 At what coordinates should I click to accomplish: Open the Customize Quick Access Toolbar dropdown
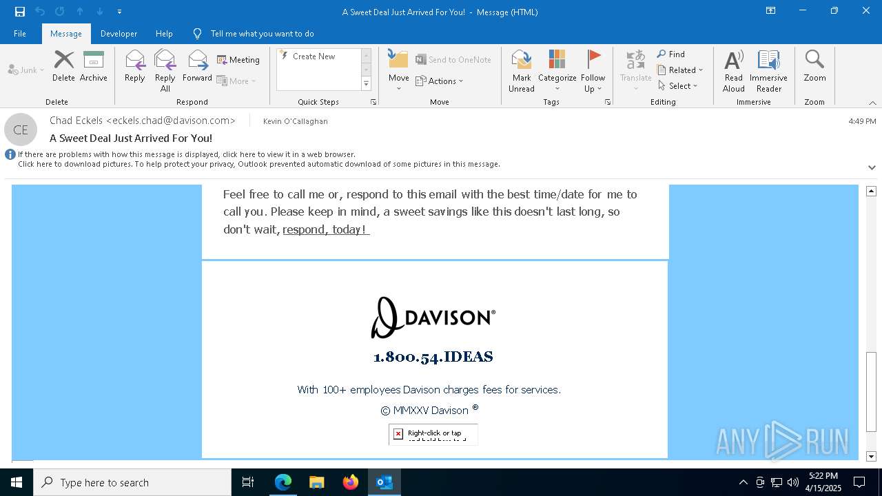(120, 12)
